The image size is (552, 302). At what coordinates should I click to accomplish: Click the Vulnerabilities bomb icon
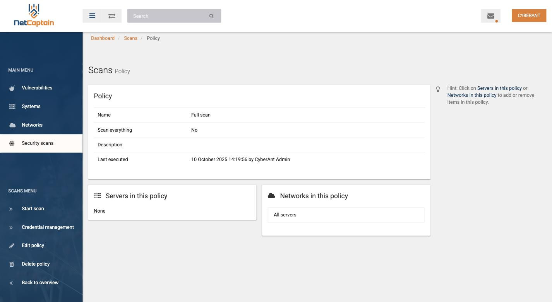click(x=12, y=88)
